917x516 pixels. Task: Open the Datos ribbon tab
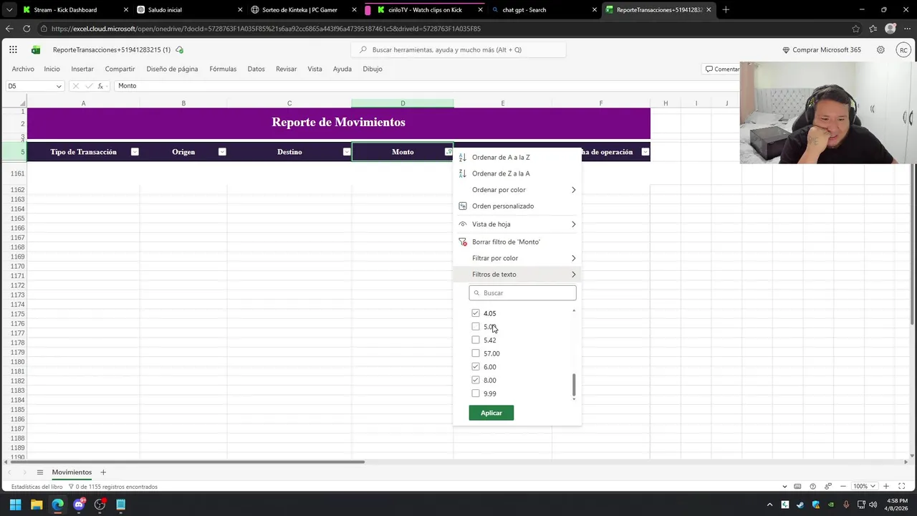(256, 69)
